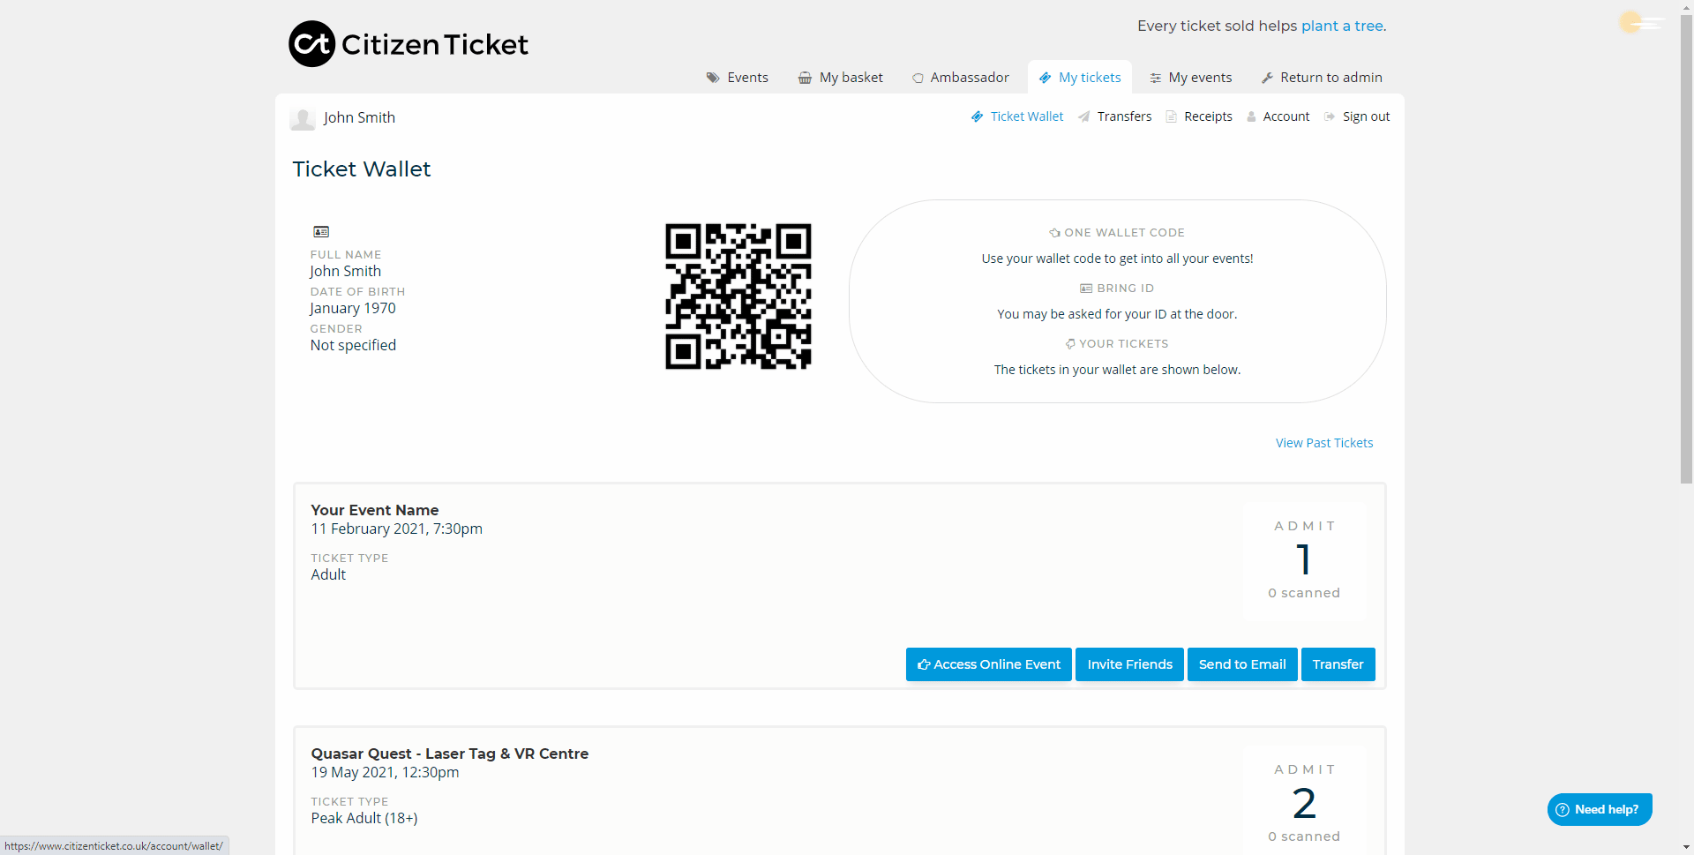Select the My tickets tab
Image resolution: width=1694 pixels, height=855 pixels.
click(x=1080, y=78)
